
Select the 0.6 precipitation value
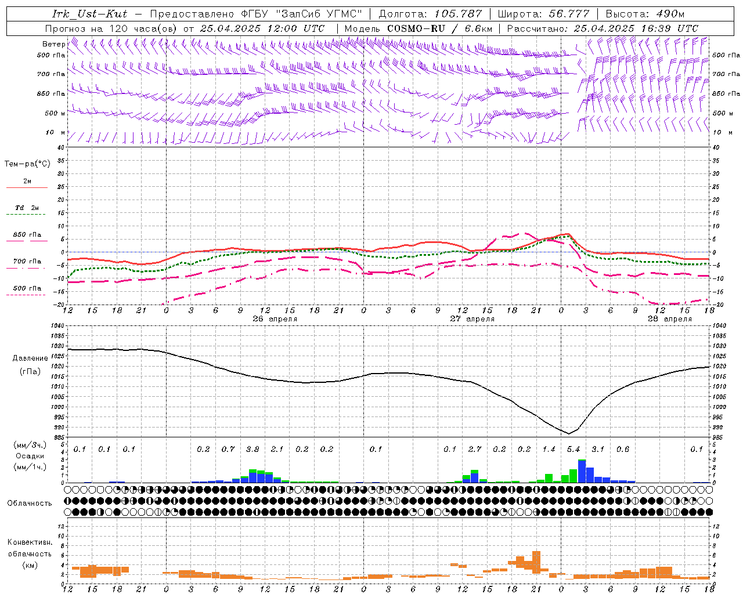[x=623, y=449]
